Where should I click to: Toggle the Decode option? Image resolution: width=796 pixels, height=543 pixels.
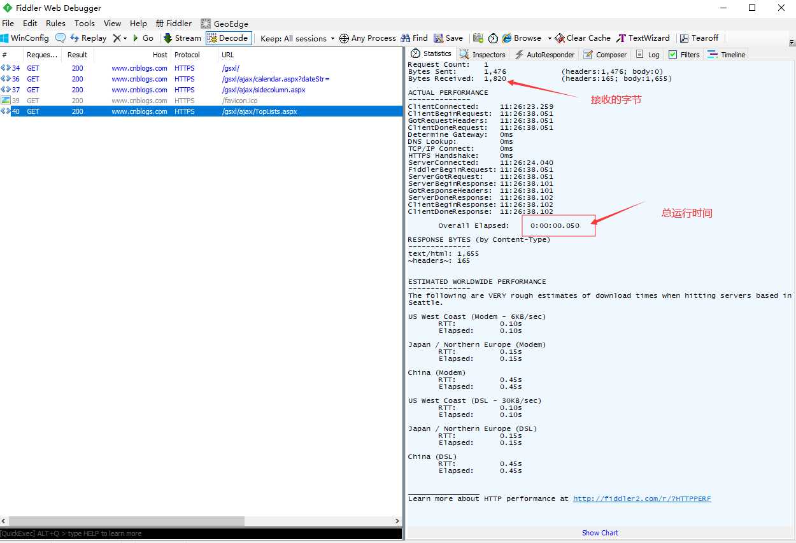[228, 38]
